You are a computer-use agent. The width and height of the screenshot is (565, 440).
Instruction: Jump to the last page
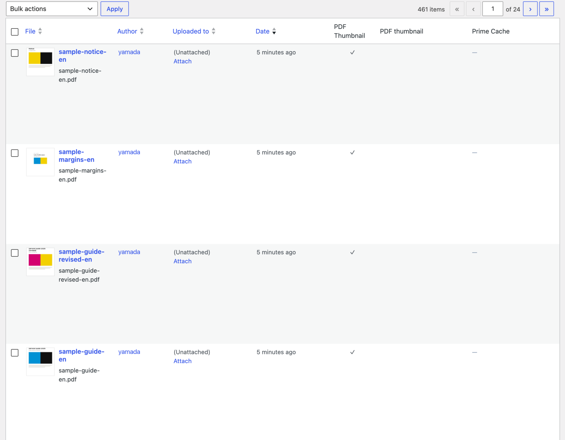coord(547,9)
